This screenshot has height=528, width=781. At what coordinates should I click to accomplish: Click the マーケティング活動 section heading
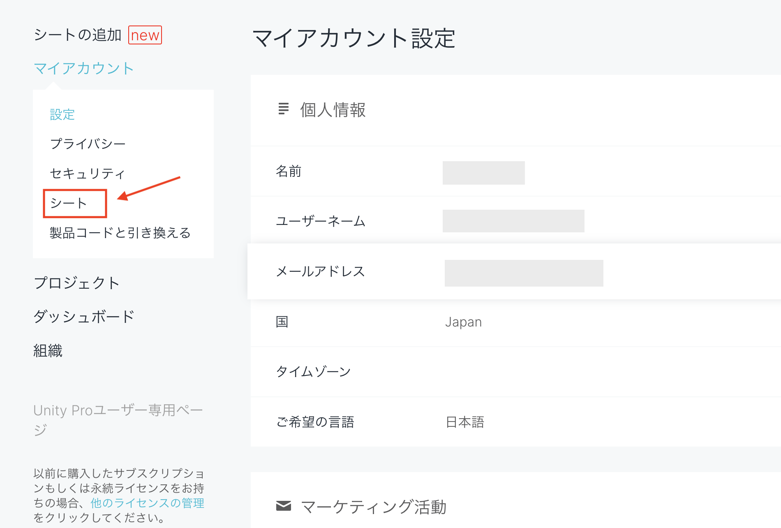[374, 507]
